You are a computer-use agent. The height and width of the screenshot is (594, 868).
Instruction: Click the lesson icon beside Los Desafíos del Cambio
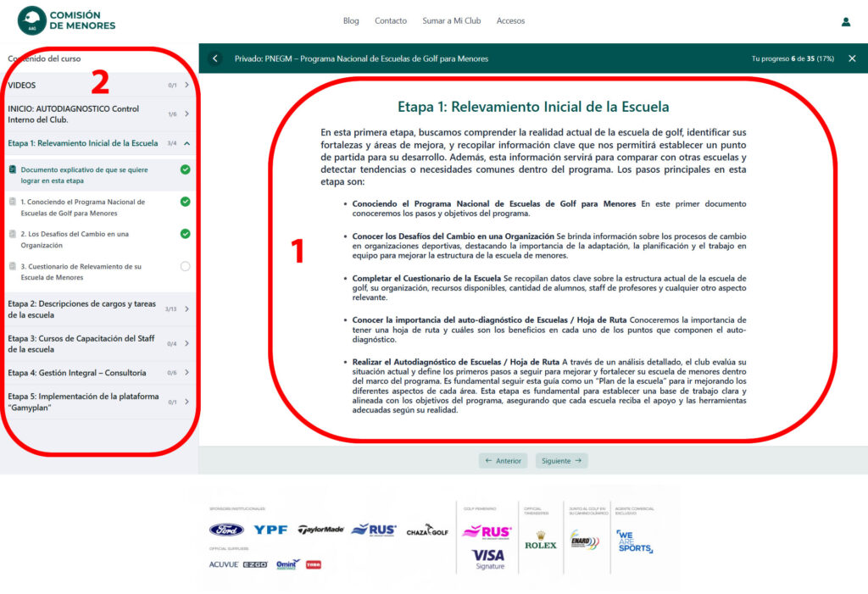point(13,234)
